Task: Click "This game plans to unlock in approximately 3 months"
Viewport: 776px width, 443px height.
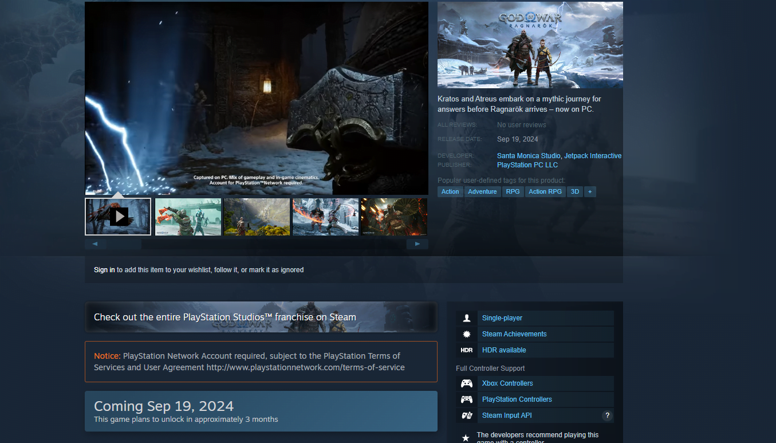Action: coord(186,420)
